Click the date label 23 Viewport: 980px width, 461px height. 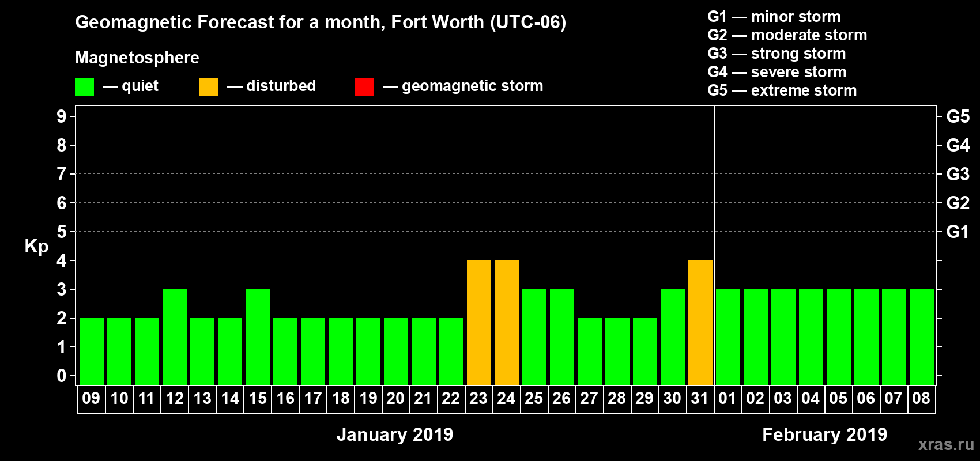click(478, 398)
